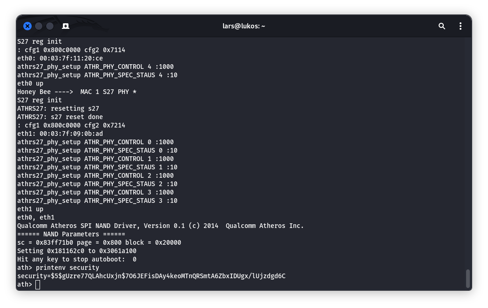The image size is (488, 308).
Task: Open the three-dot terminal options menu
Action: [461, 26]
